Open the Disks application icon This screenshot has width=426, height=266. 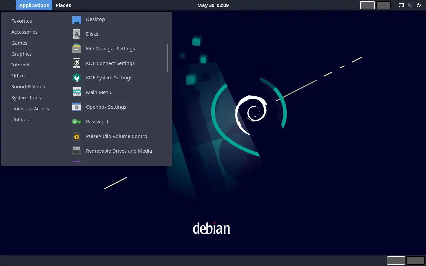point(77,34)
